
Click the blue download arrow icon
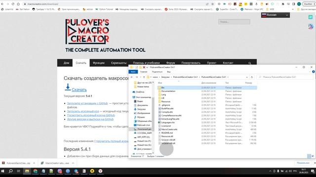click(x=68, y=87)
